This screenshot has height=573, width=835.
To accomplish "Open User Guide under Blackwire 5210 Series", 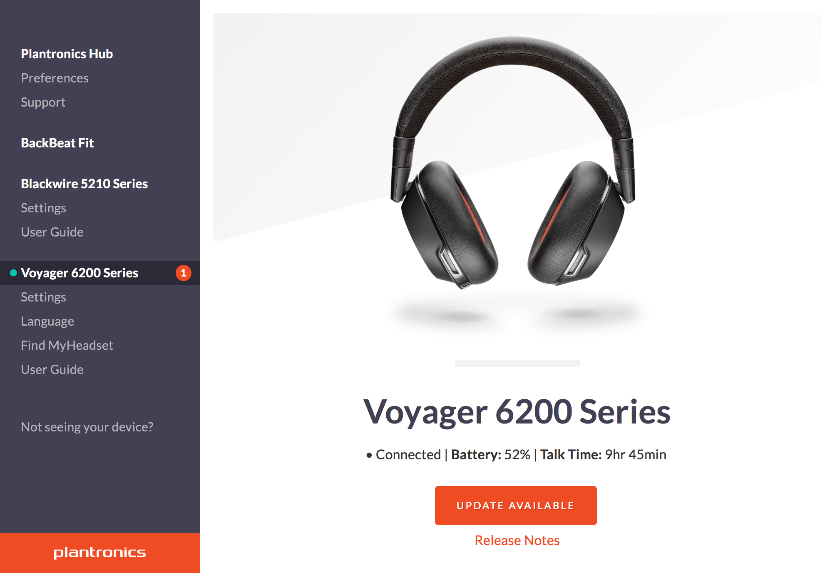I will 52,232.
